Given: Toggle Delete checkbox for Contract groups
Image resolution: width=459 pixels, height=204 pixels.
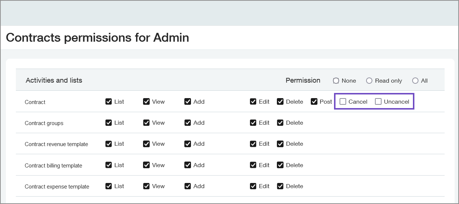Looking at the screenshot, I should [x=280, y=123].
